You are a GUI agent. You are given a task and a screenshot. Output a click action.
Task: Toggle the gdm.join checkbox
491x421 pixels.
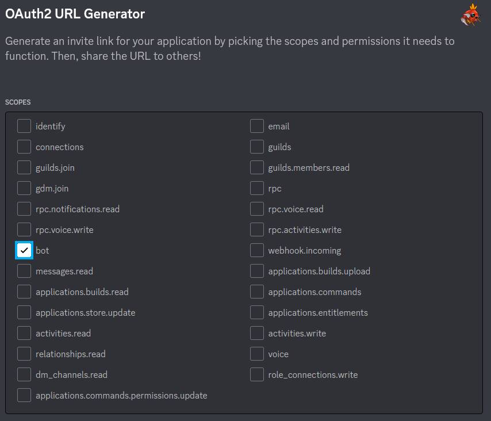(x=24, y=189)
